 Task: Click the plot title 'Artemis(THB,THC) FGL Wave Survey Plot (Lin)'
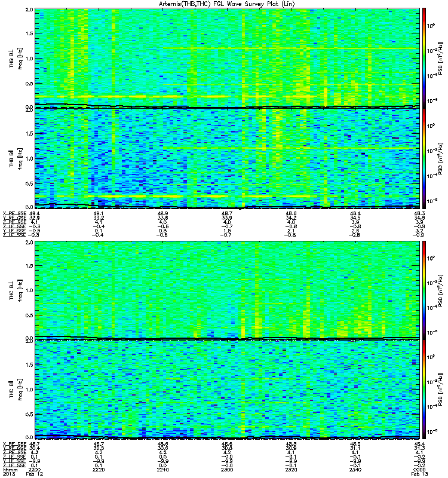click(227, 4)
